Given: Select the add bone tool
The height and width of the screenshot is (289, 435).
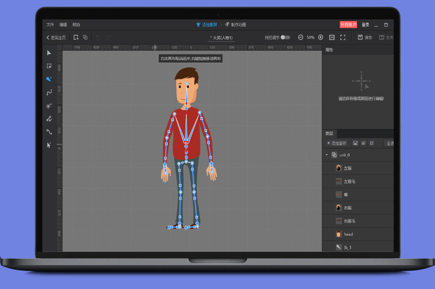Looking at the screenshot, I should (49, 79).
